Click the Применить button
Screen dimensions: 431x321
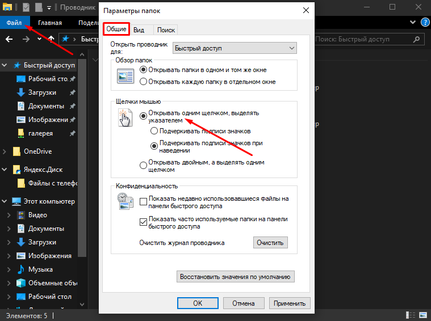[290, 303]
